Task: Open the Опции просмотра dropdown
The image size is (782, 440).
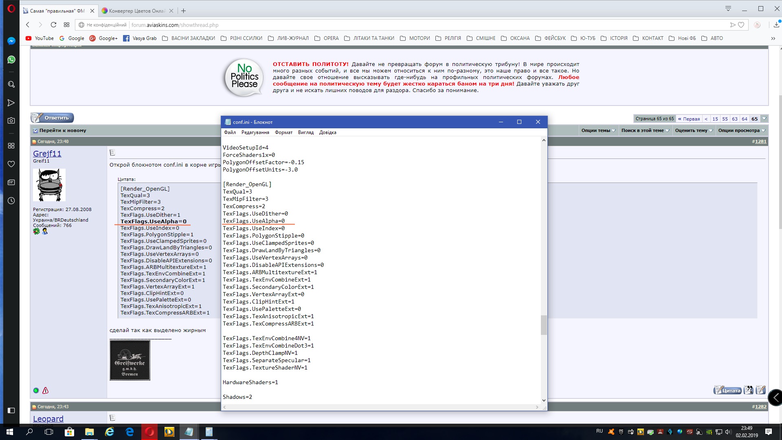Action: coord(741,130)
